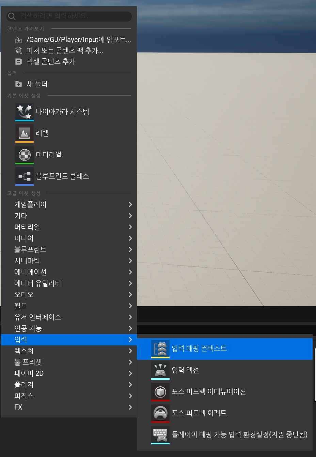Expand the 에디터 유틸리티 chevron
Viewport: 316px width, 457px height.
point(130,283)
